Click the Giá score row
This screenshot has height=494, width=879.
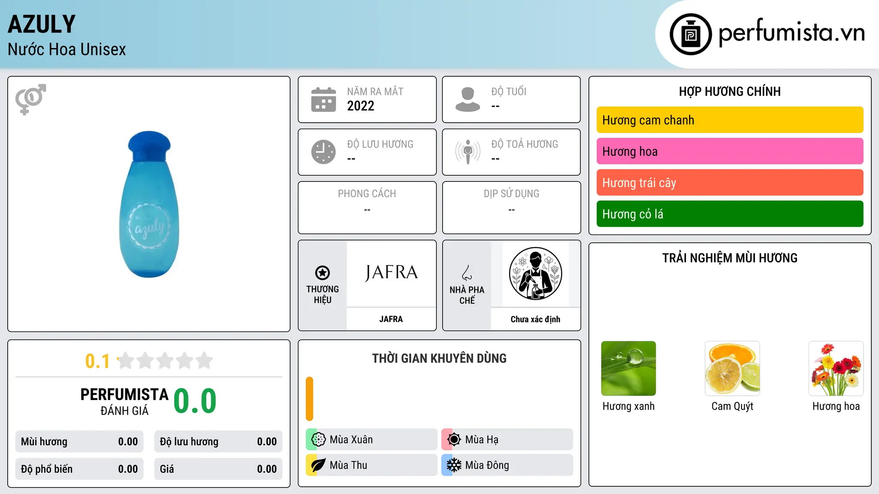218,469
